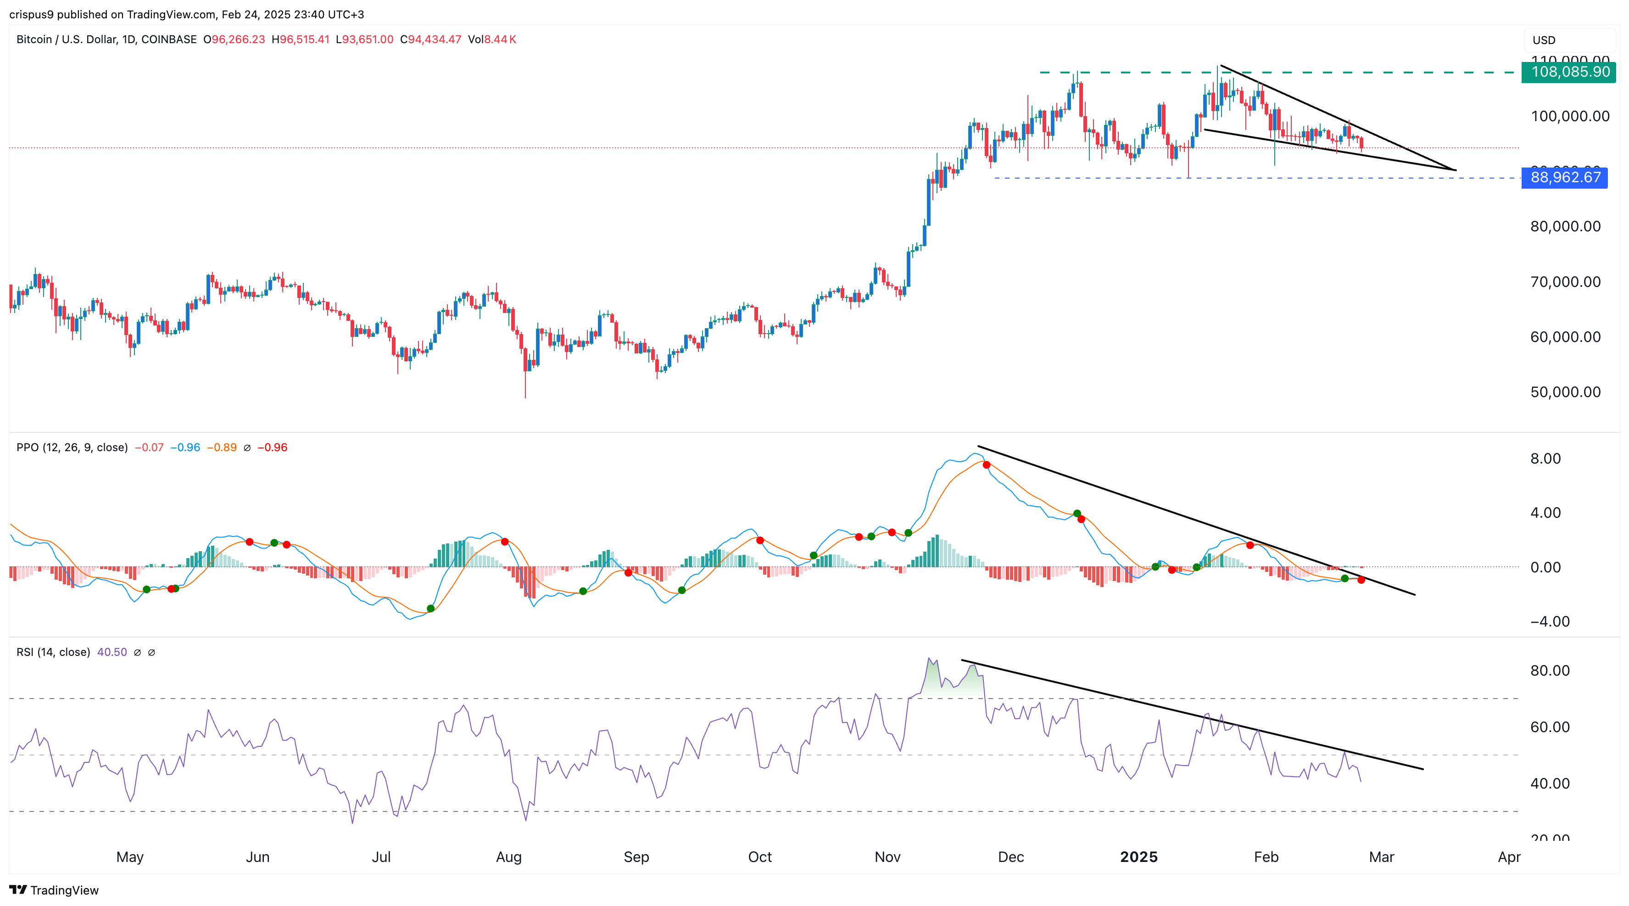
Task: Click the Mar label on time axis
Action: tap(1381, 856)
